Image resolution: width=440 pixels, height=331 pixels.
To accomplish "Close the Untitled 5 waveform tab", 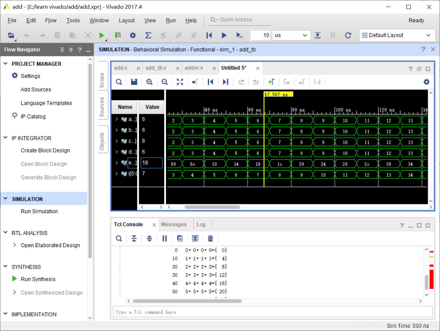I will pyautogui.click(x=258, y=68).
